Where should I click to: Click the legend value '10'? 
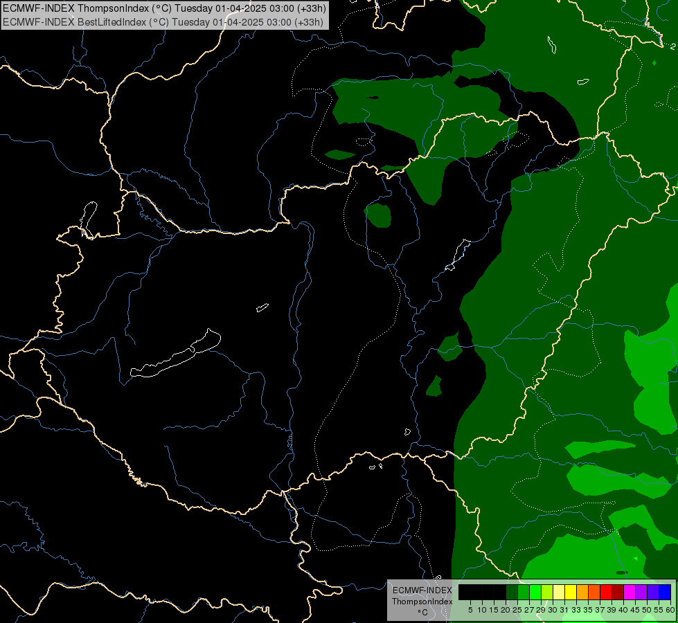click(482, 610)
